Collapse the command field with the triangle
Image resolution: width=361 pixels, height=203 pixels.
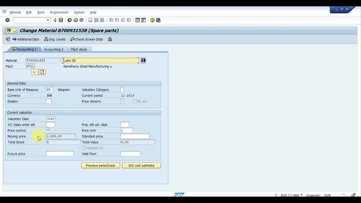(x=55, y=20)
